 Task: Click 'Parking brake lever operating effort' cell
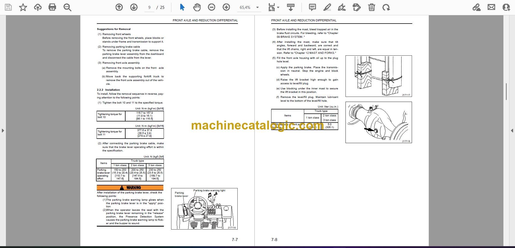pyautogui.click(x=104, y=174)
